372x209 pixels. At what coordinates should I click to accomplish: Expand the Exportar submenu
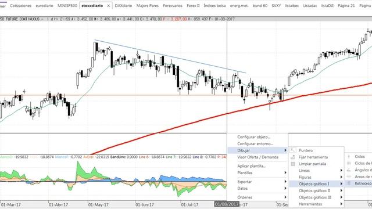[257, 182]
